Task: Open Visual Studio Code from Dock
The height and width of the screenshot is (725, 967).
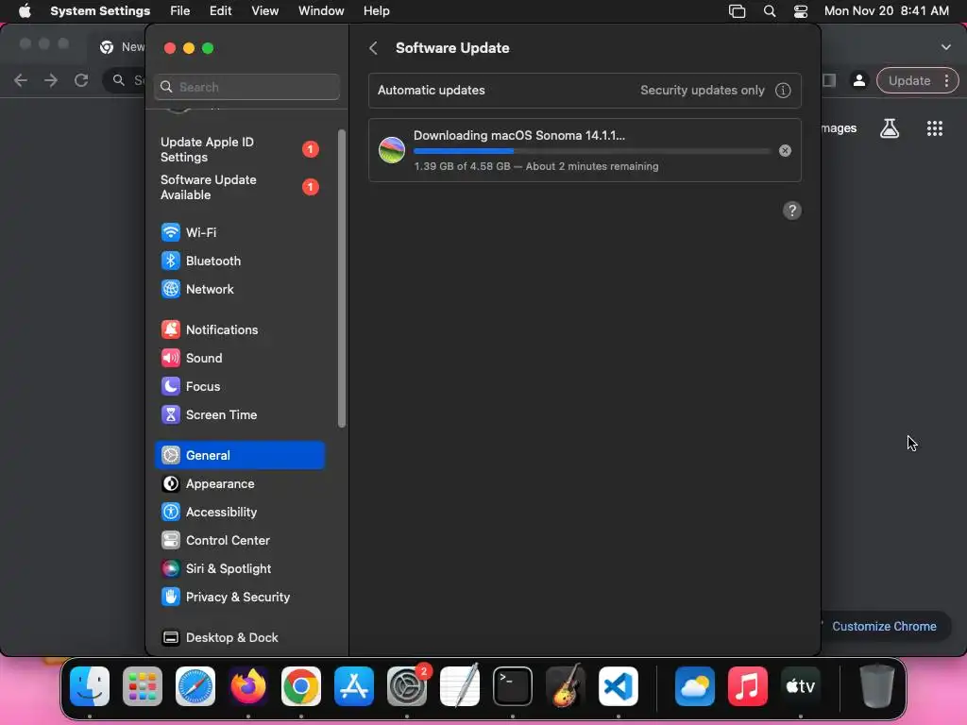Action: point(619,686)
